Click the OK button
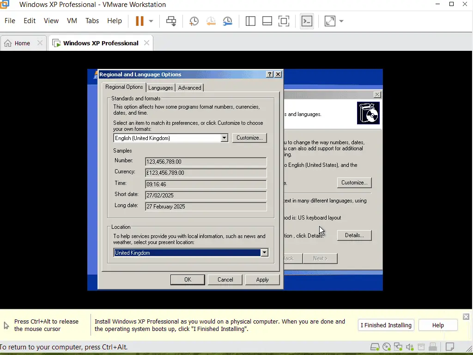473x355 pixels. [x=188, y=280]
